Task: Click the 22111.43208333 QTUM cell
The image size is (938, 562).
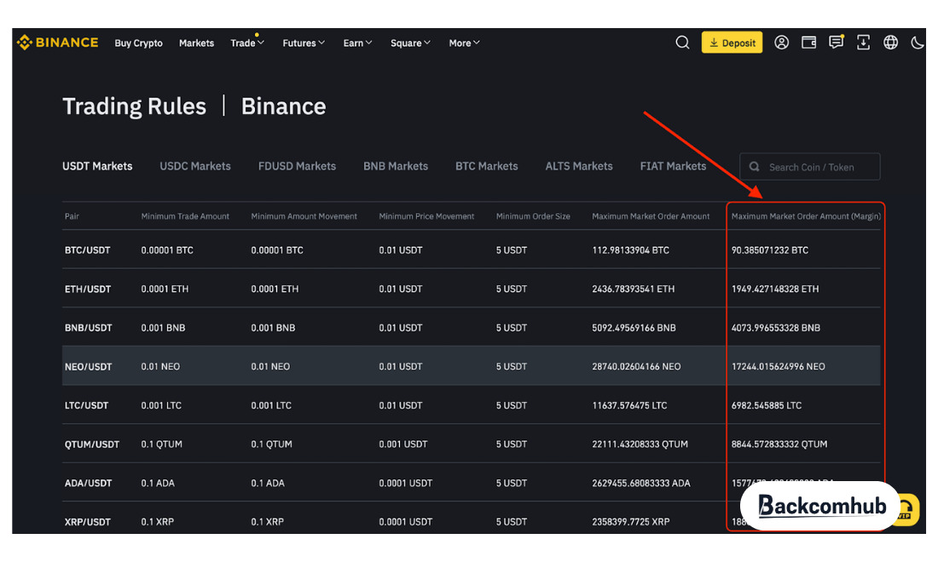Action: click(640, 444)
